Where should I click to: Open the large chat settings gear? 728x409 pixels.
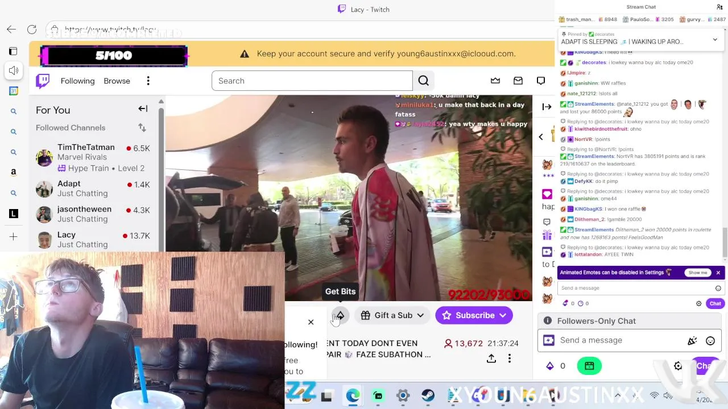pyautogui.click(x=678, y=366)
